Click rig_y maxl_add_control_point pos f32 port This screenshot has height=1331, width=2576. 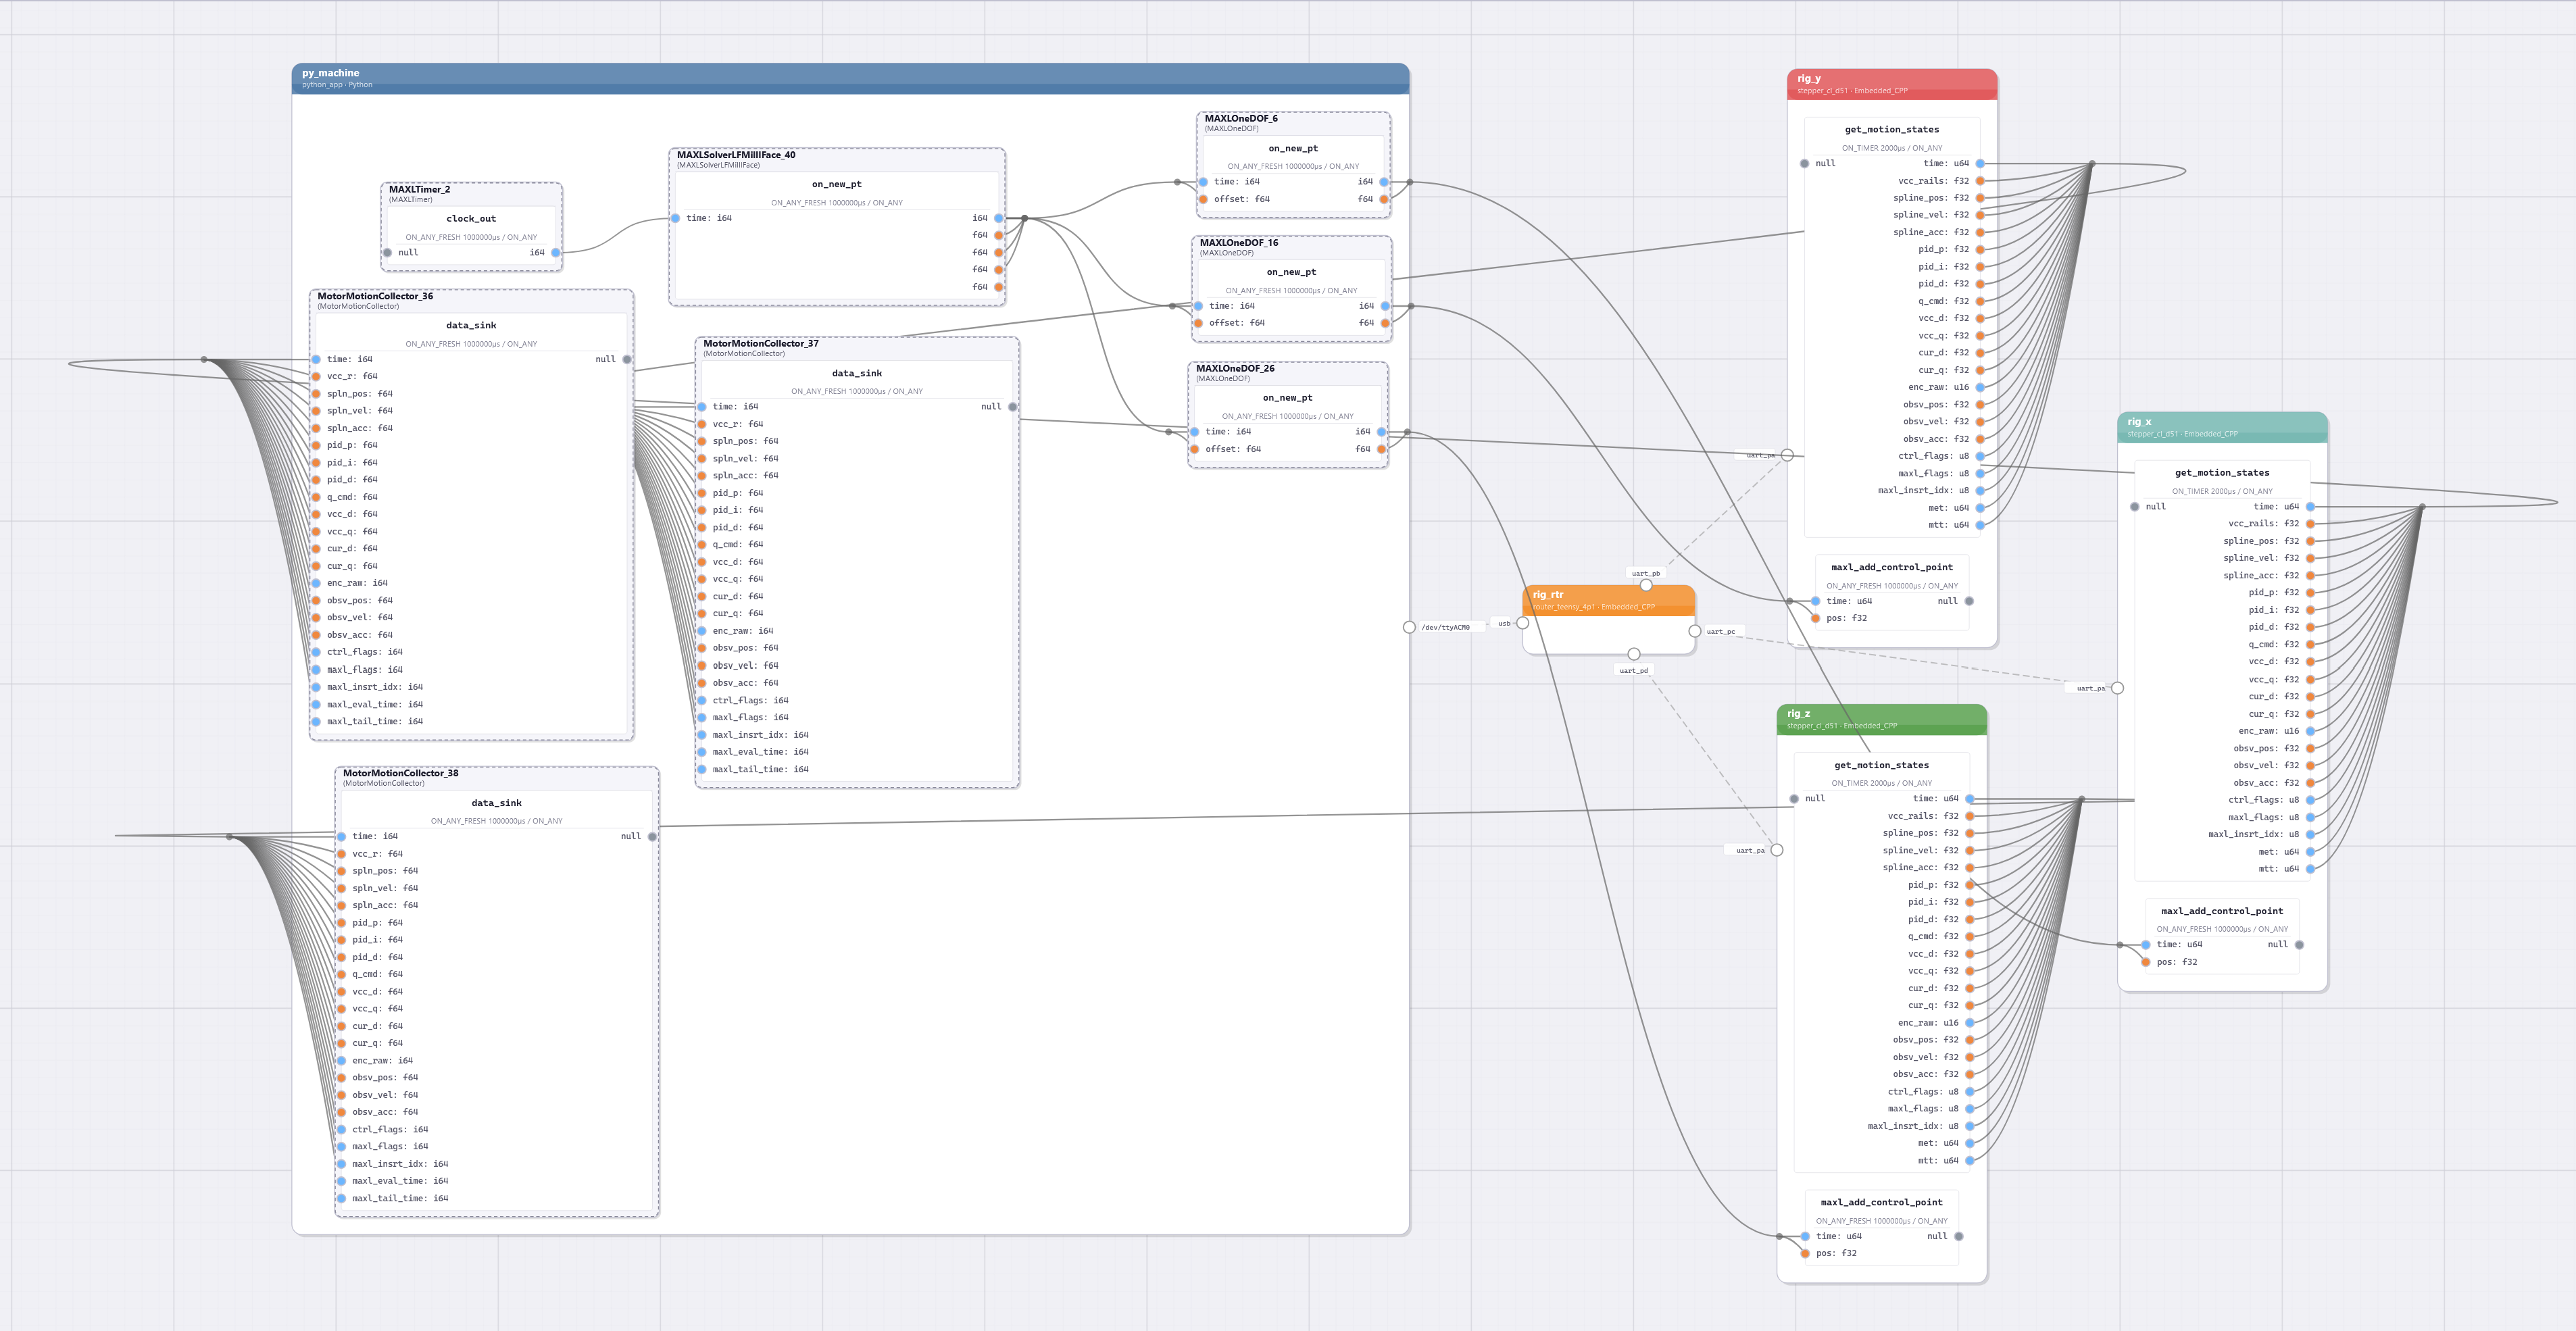tap(1816, 618)
